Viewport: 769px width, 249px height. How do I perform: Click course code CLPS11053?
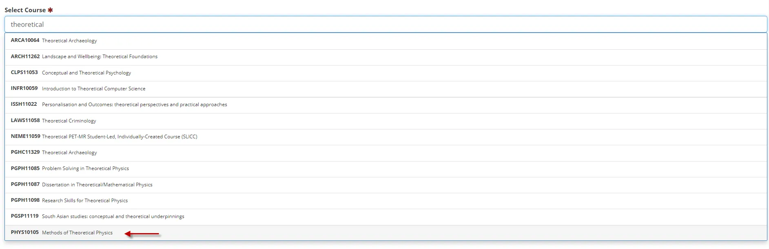coord(24,72)
